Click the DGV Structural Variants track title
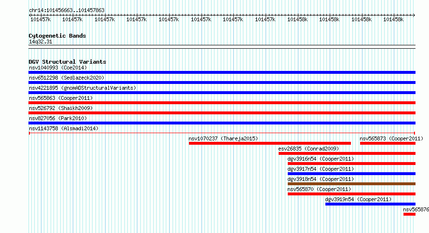 pos(67,62)
